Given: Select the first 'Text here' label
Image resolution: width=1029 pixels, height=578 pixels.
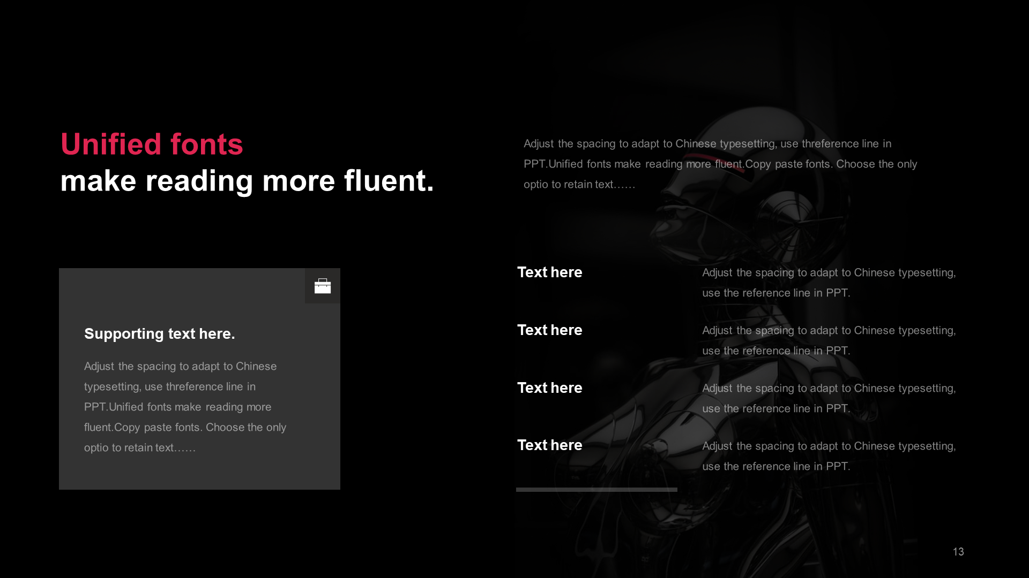Looking at the screenshot, I should point(549,272).
